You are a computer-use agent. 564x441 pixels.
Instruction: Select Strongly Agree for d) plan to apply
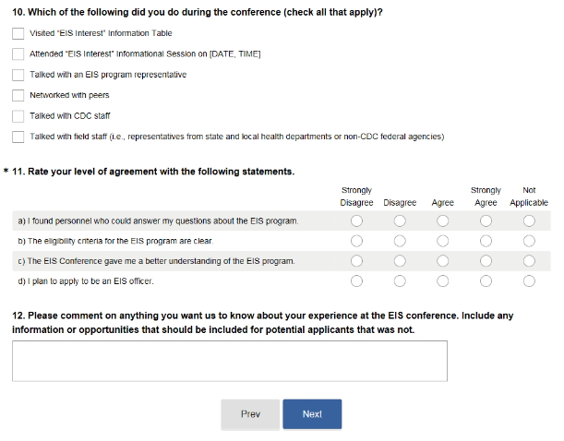click(x=486, y=281)
